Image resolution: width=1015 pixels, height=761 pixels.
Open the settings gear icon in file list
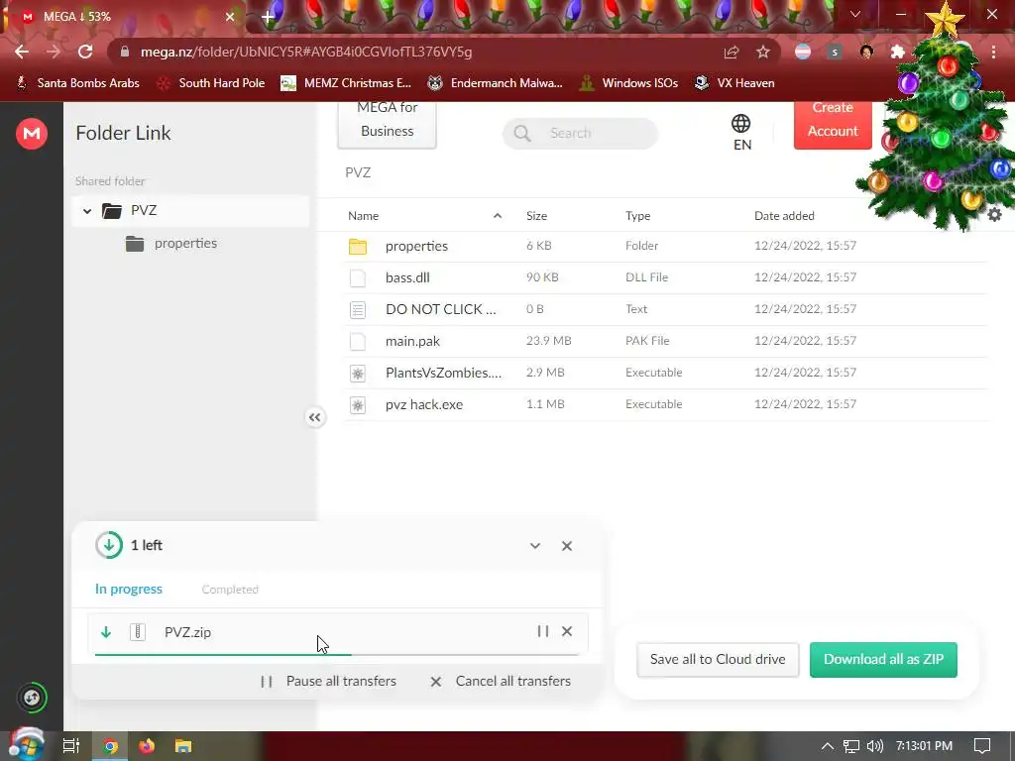994,215
